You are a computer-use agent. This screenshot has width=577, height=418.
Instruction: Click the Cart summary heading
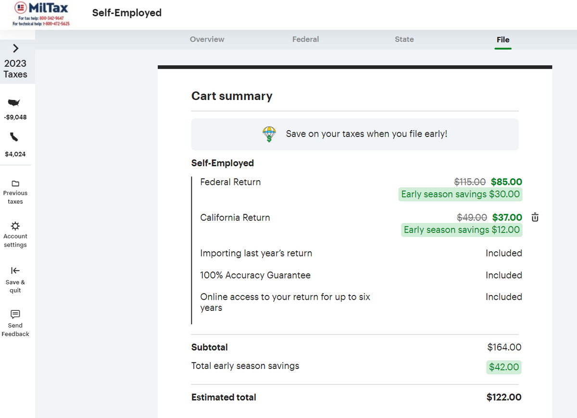pyautogui.click(x=232, y=96)
